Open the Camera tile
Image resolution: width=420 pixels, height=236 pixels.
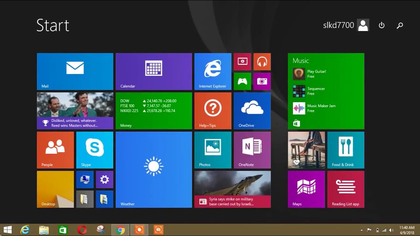tap(262, 81)
